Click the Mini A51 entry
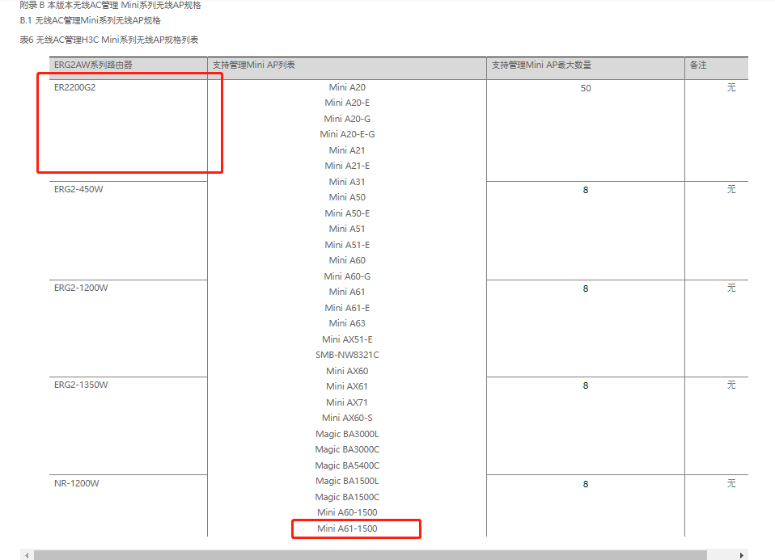The image size is (775, 560). click(347, 229)
